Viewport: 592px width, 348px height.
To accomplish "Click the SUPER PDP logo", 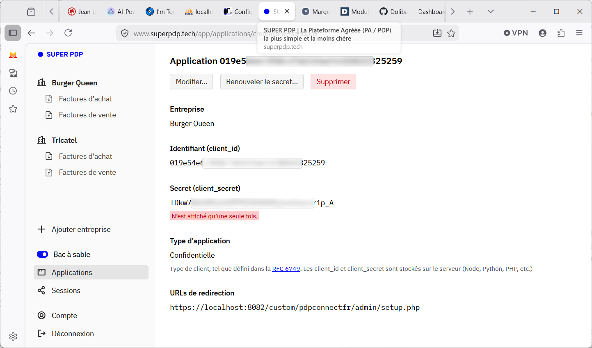I will point(60,54).
